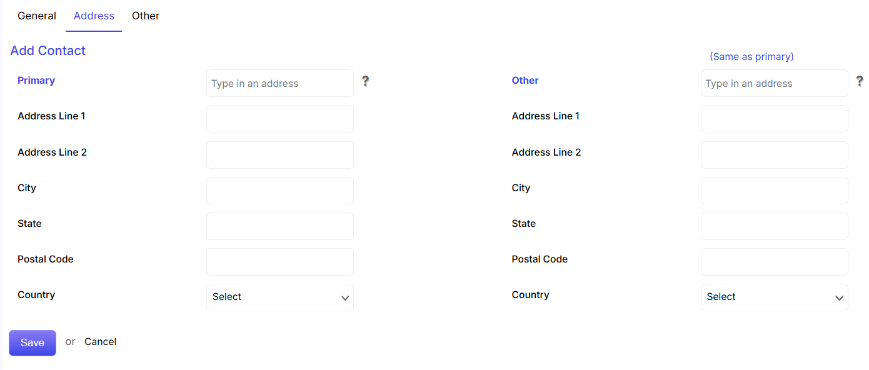
Task: Click the help question mark beside Other address
Action: (x=860, y=81)
